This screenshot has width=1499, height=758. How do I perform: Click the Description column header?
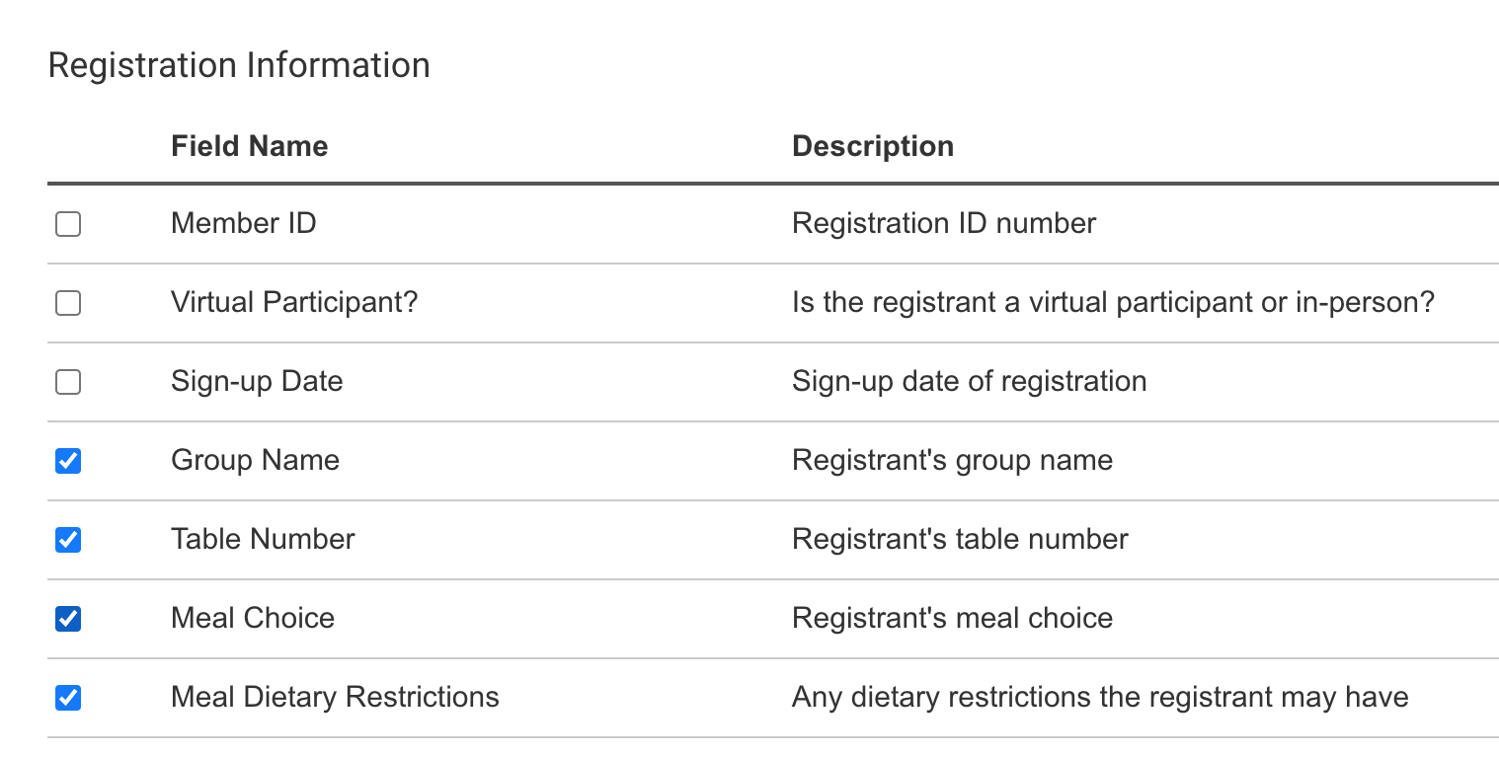click(873, 146)
